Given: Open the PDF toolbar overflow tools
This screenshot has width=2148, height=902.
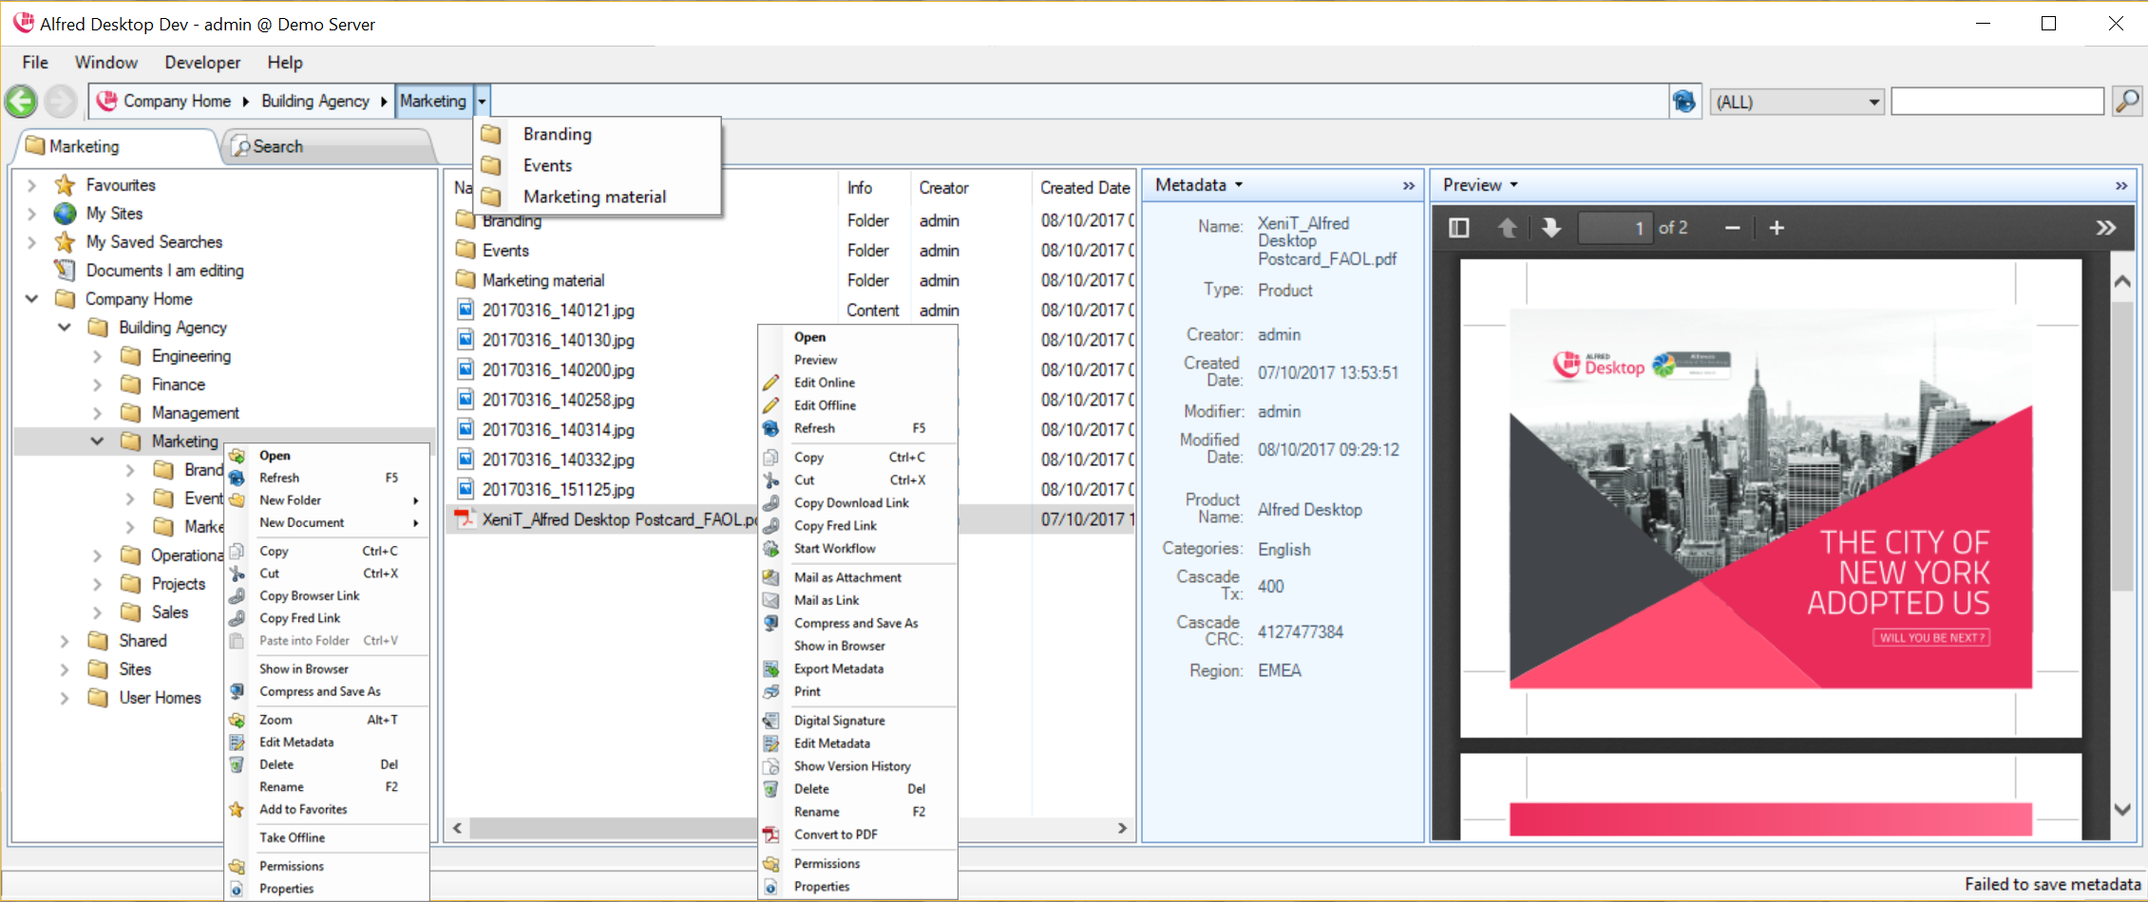Looking at the screenshot, I should 2105,228.
